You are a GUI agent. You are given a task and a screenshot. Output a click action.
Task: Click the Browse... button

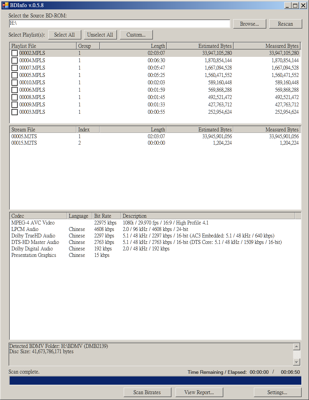(x=249, y=24)
